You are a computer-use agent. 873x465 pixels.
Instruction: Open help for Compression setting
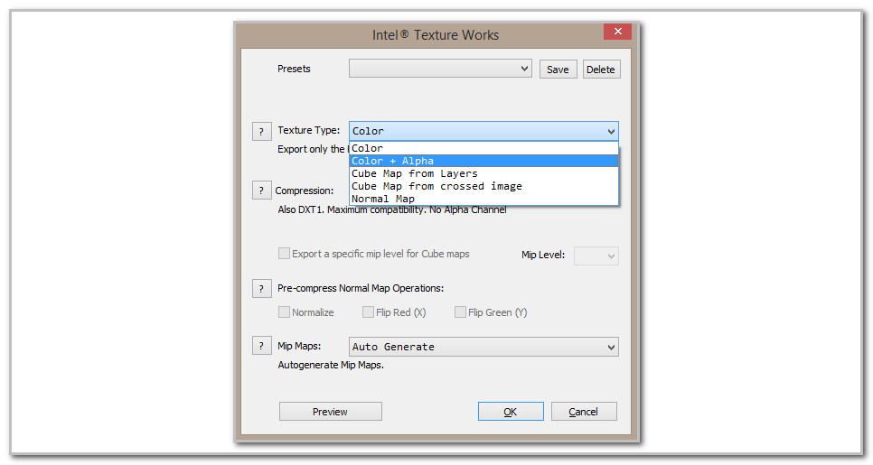coord(262,191)
